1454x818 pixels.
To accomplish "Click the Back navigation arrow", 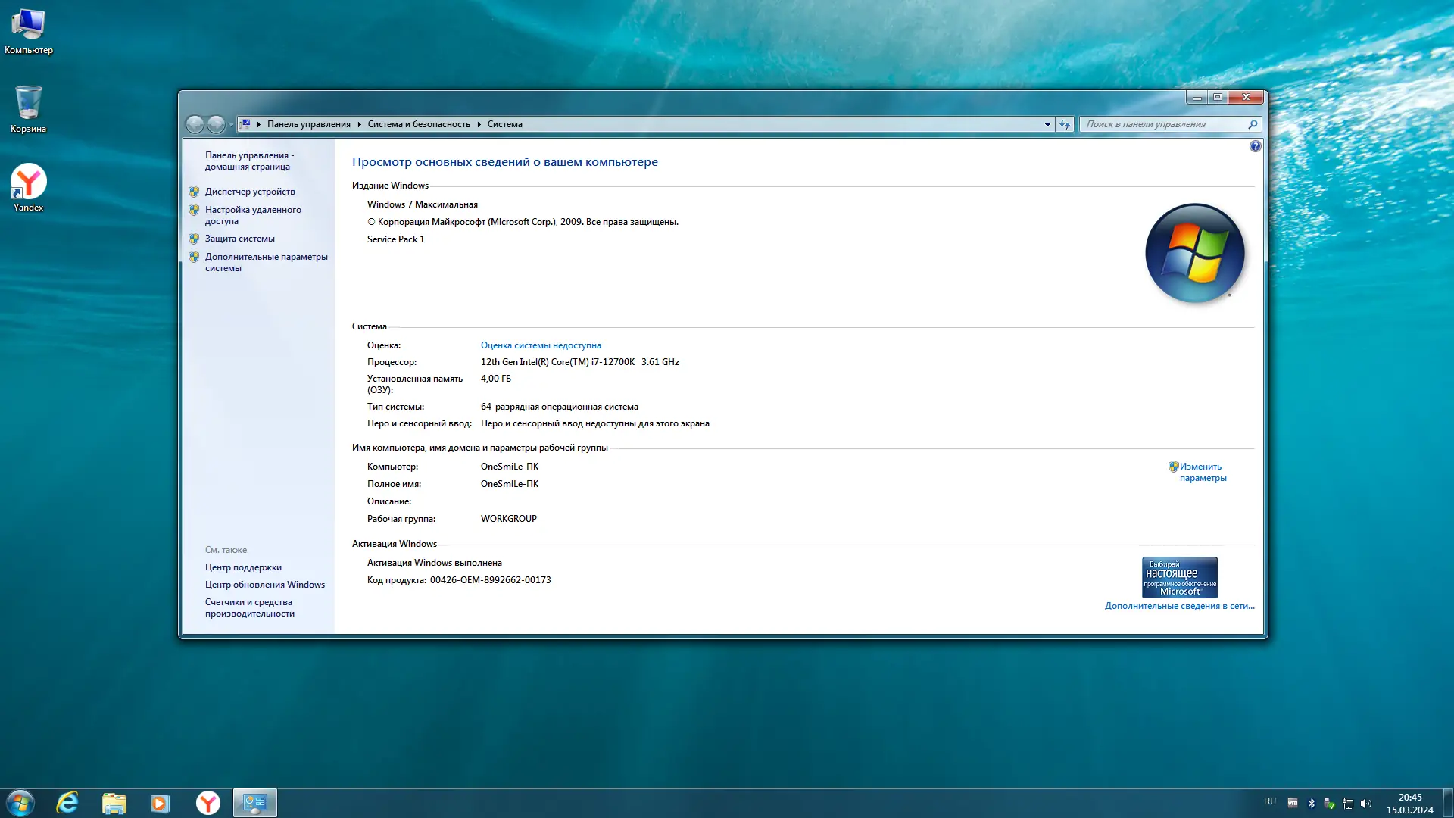I will tap(195, 124).
